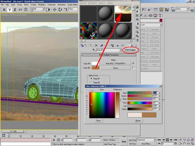Select the Move transform tool
The image size is (195, 146).
point(54,9)
